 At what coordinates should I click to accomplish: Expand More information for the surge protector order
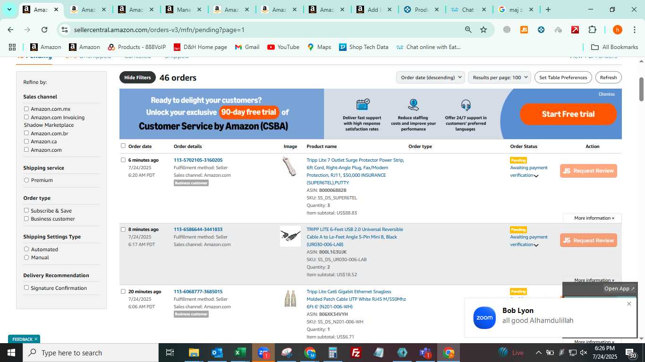594,218
